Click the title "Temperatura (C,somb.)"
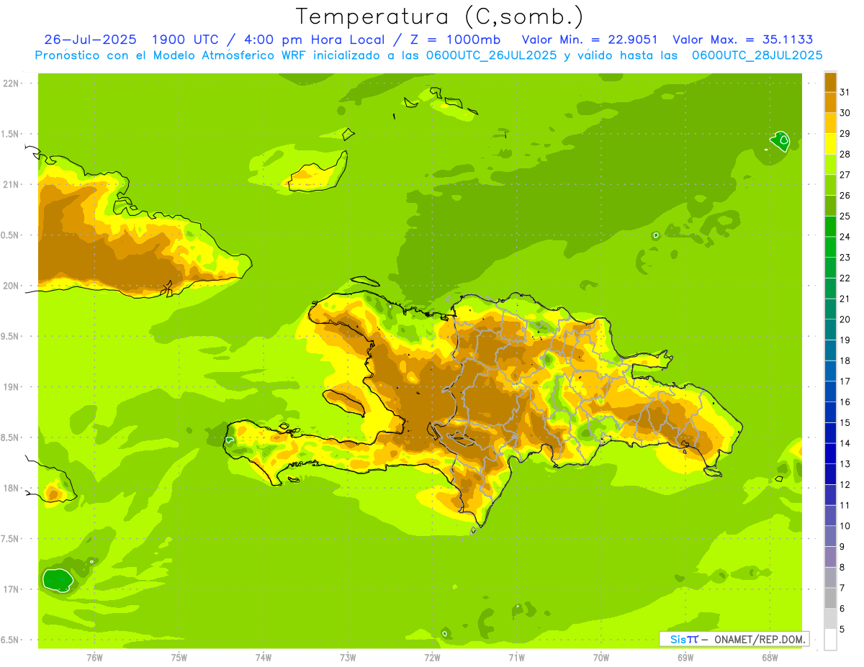Viewport: 864px width, 667px height. click(440, 16)
